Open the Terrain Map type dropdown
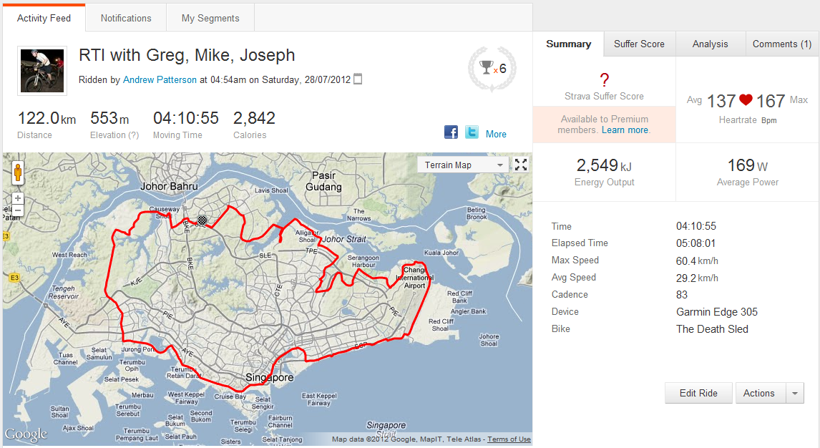The width and height of the screenshot is (820, 448). [x=462, y=164]
